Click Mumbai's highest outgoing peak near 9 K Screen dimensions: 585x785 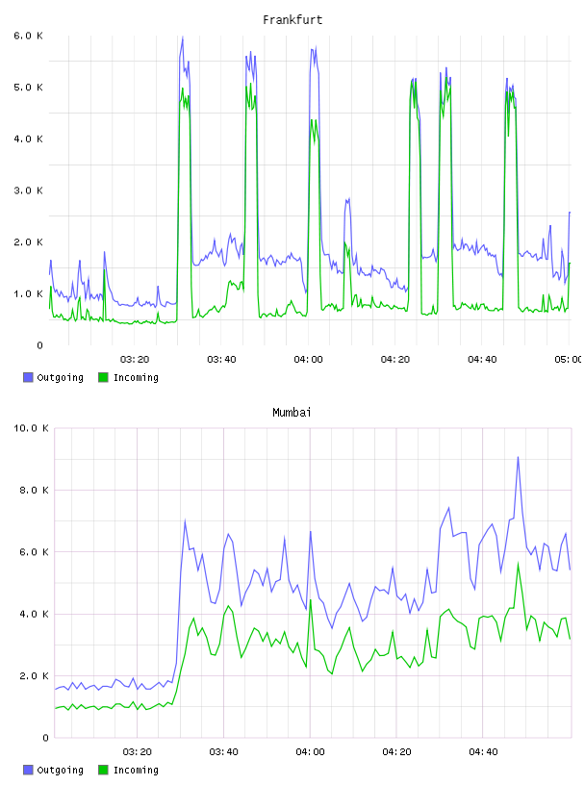(518, 457)
